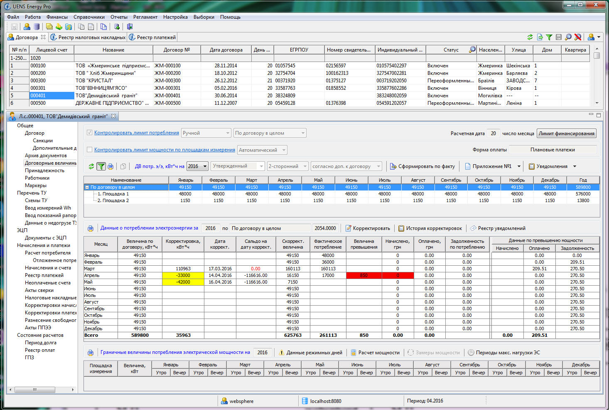Screen dimensions: 609x410
Task: Click the magnifier icon in Статус column header
Action: click(x=472, y=50)
